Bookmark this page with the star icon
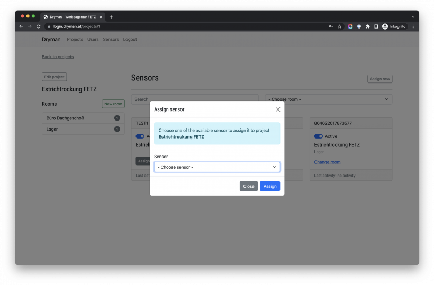This screenshot has height=285, width=434. coord(339,26)
